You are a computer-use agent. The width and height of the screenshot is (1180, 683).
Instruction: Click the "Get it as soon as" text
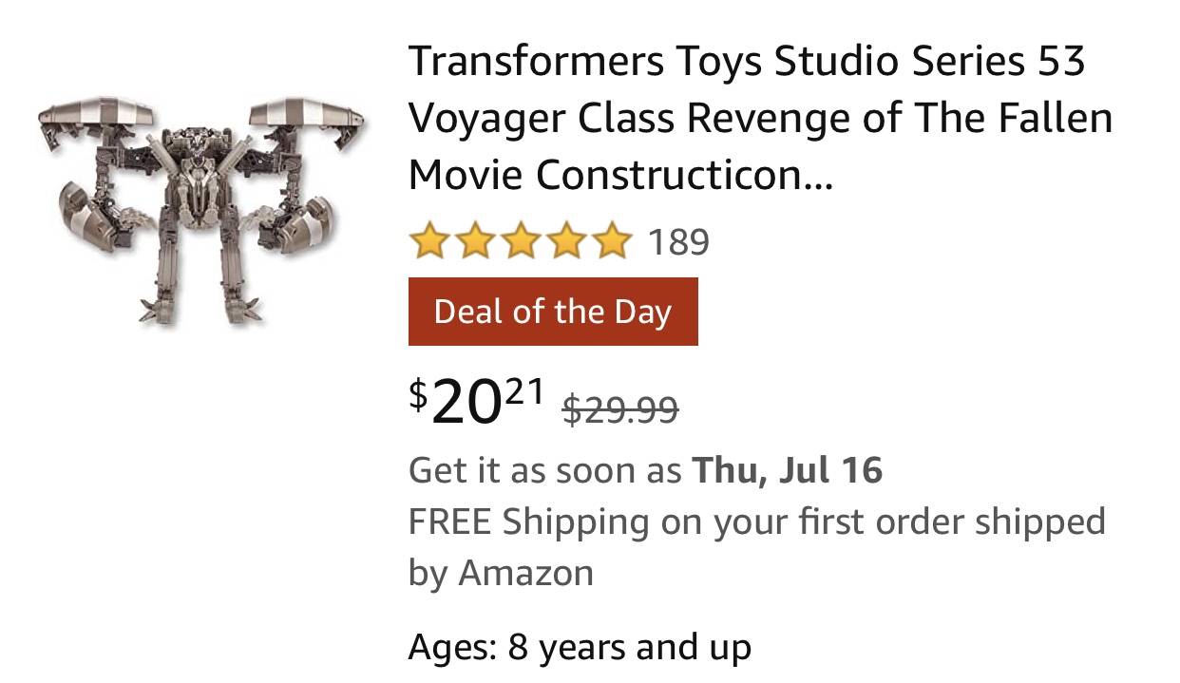[x=544, y=470]
